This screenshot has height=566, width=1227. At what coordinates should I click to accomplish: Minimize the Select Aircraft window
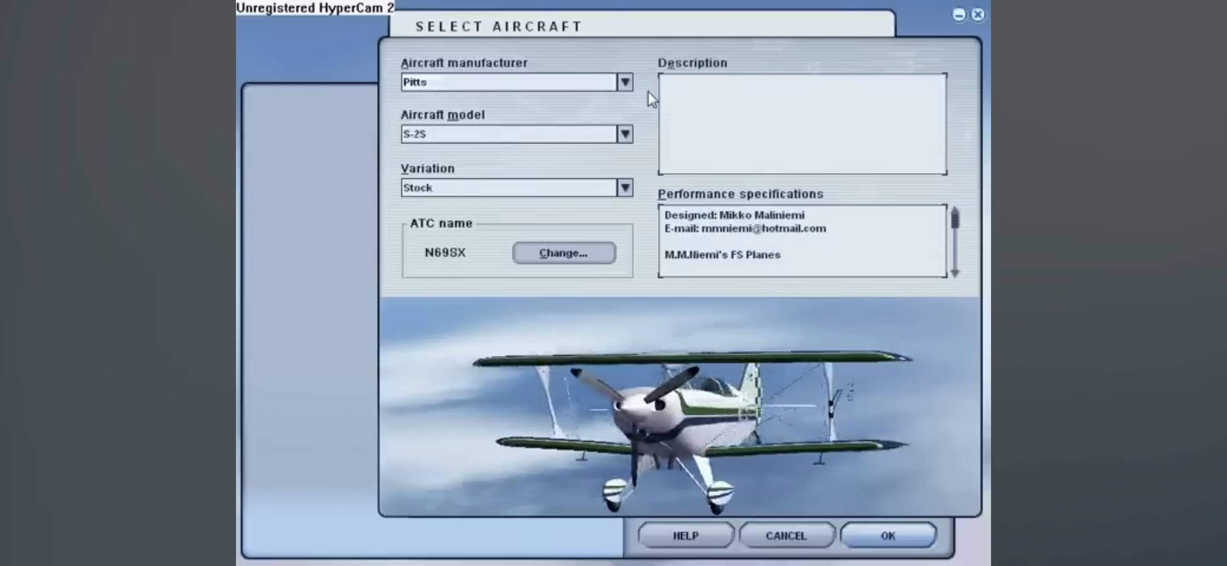point(959,15)
